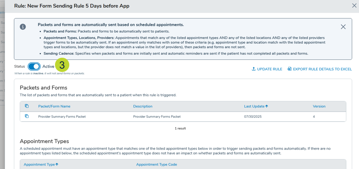The width and height of the screenshot is (359, 169).
Task: Sort by Appointment Type column header
Action: pyautogui.click(x=39, y=164)
